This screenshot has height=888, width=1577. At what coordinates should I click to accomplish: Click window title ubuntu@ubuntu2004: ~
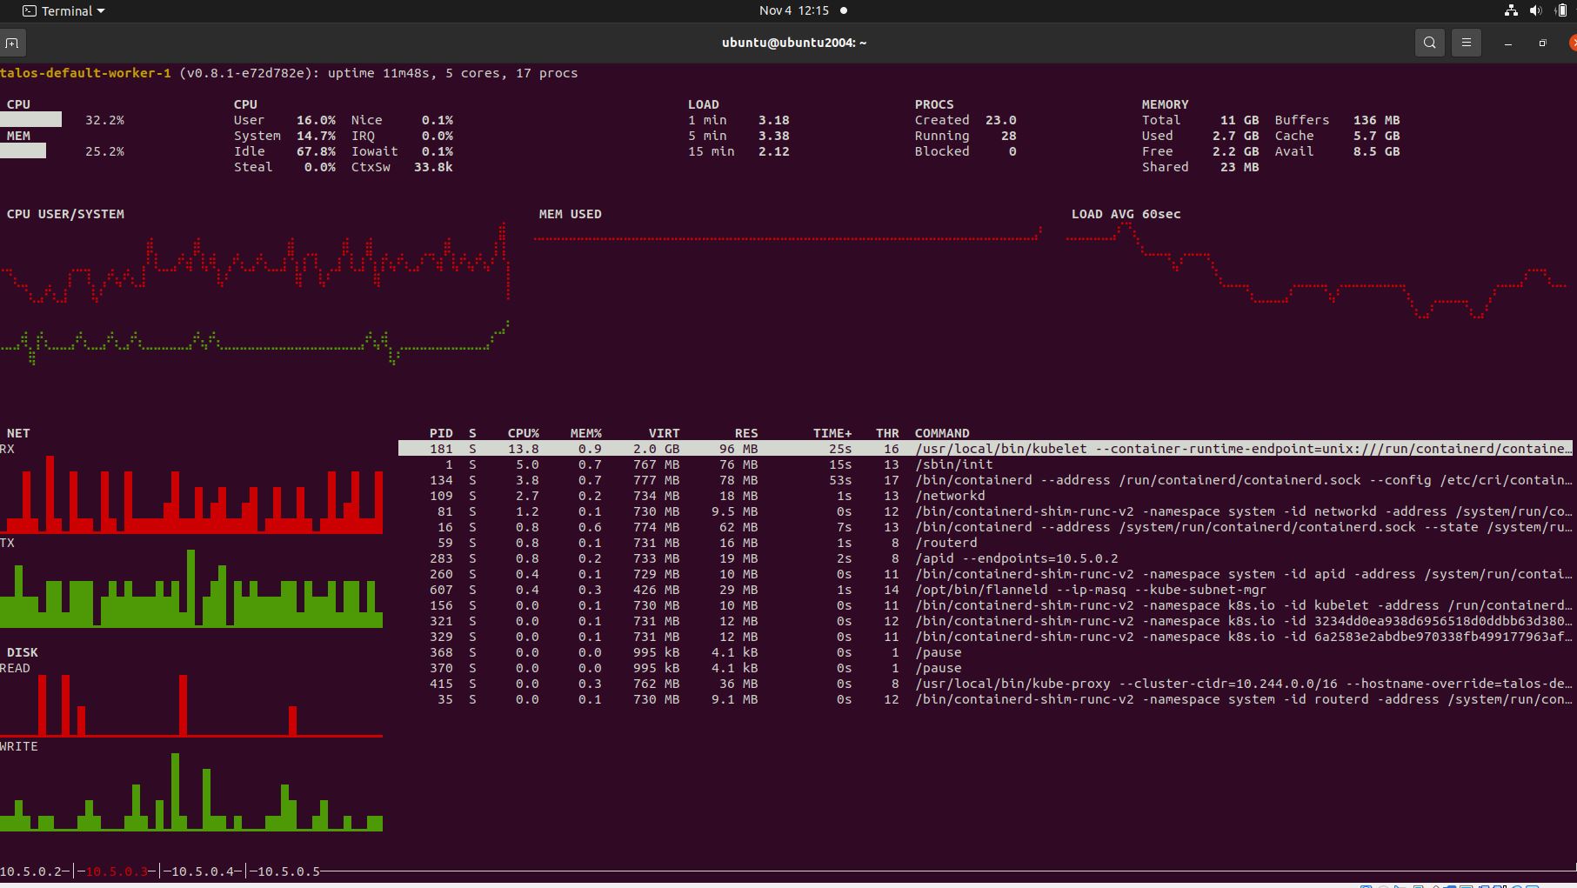pos(794,43)
